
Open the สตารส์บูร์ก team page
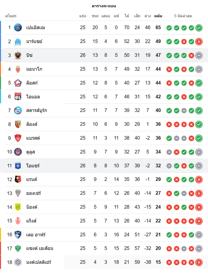[x=36, y=110]
